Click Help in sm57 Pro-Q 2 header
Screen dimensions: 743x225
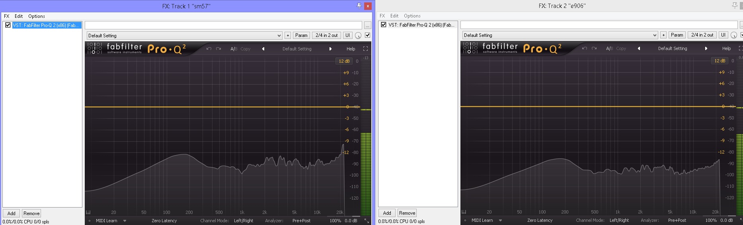[x=351, y=49]
